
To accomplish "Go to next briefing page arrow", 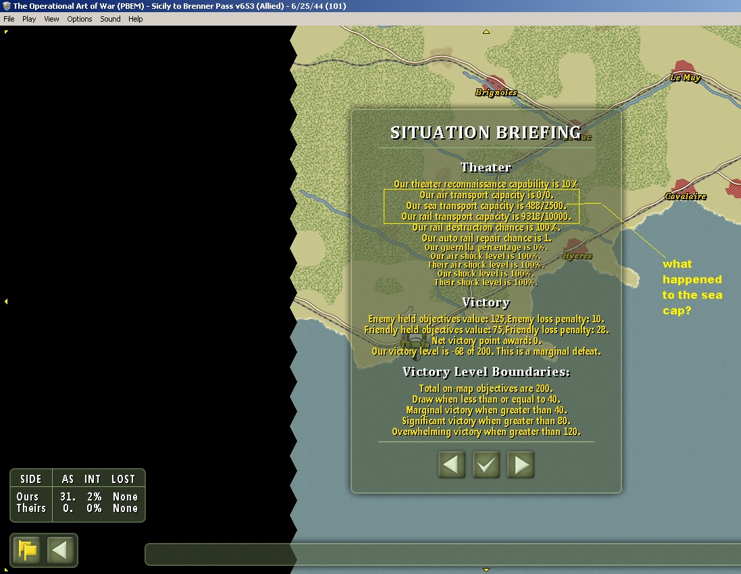I will [520, 465].
